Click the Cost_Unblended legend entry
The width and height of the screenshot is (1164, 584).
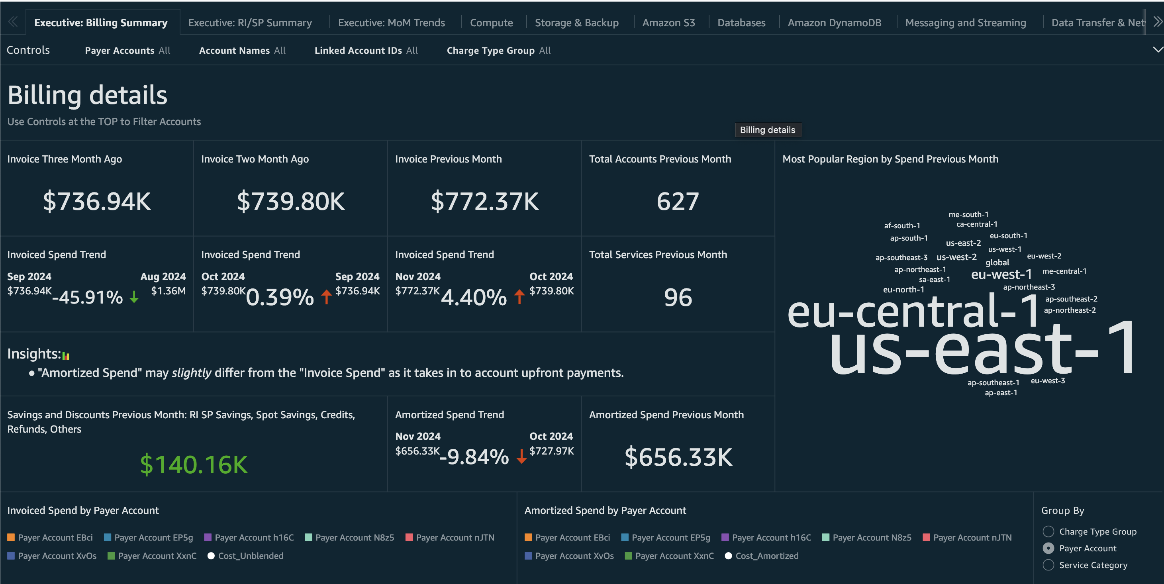point(251,556)
